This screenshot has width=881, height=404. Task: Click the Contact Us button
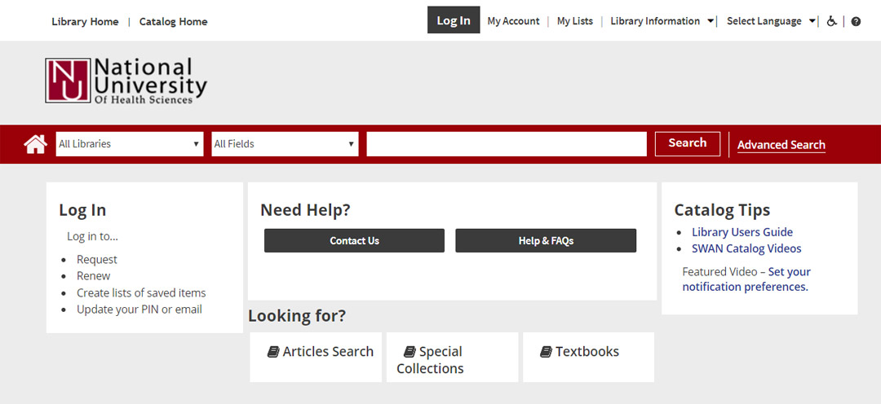(354, 240)
